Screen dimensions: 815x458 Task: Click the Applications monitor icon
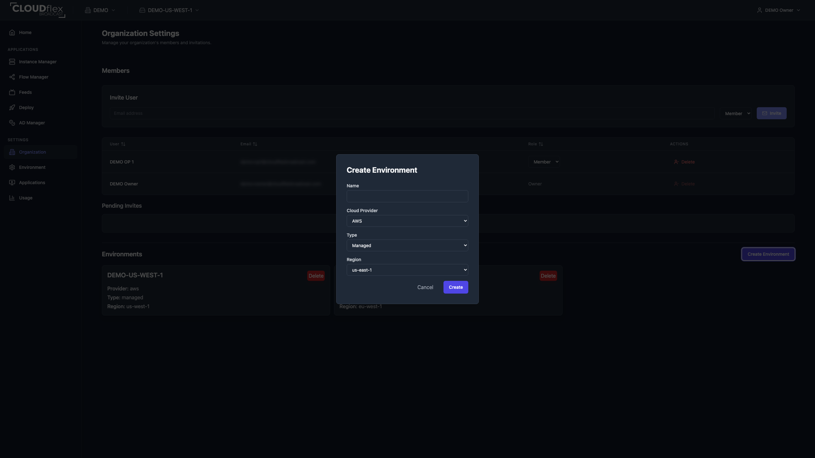click(x=12, y=183)
